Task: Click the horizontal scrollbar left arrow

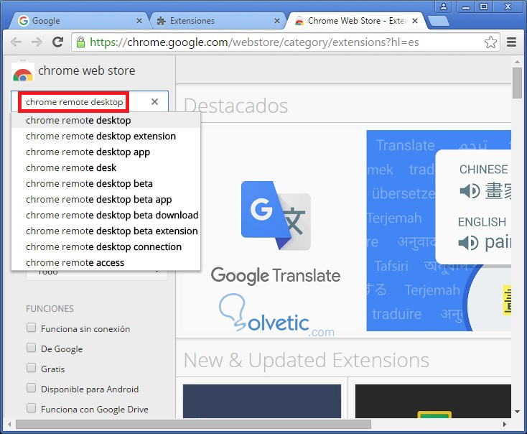Action: [9, 424]
